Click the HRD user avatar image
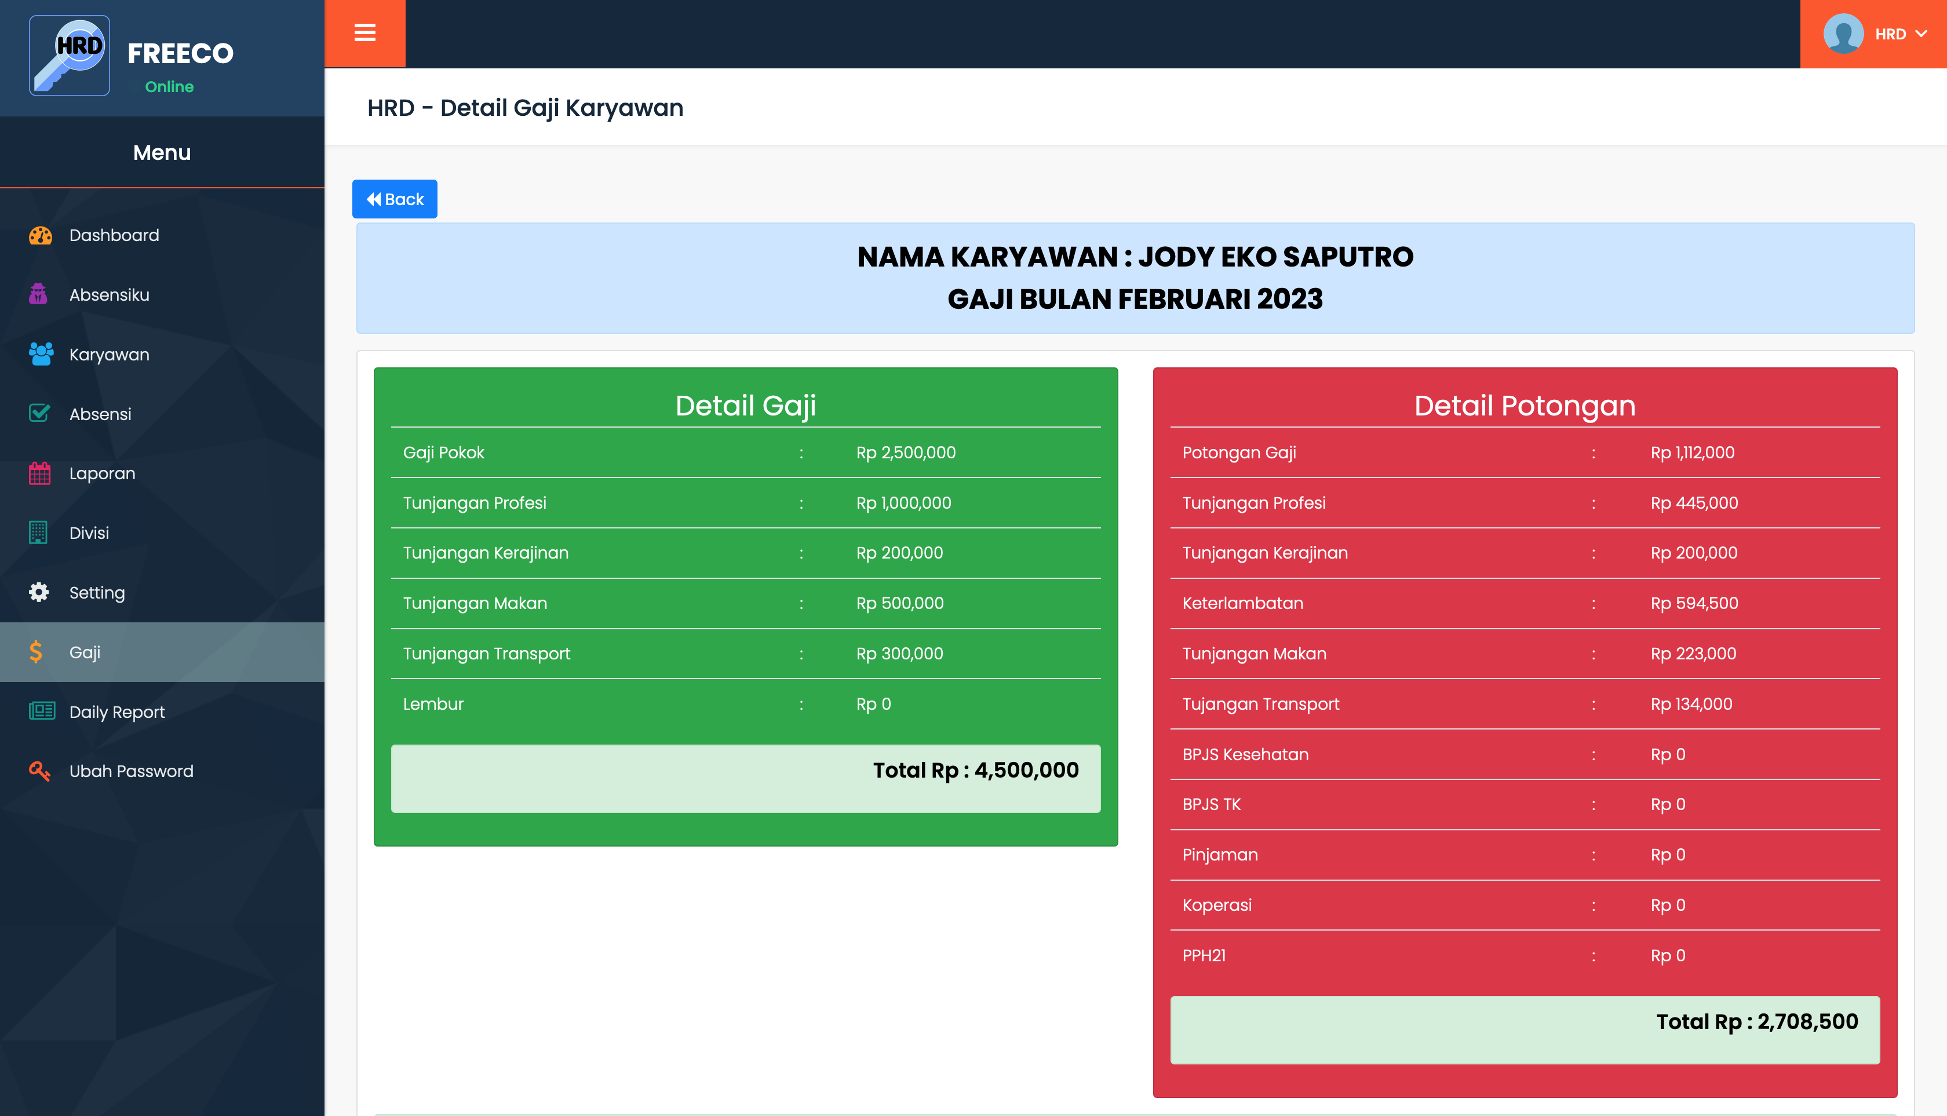Image resolution: width=1947 pixels, height=1116 pixels. pyautogui.click(x=1843, y=34)
